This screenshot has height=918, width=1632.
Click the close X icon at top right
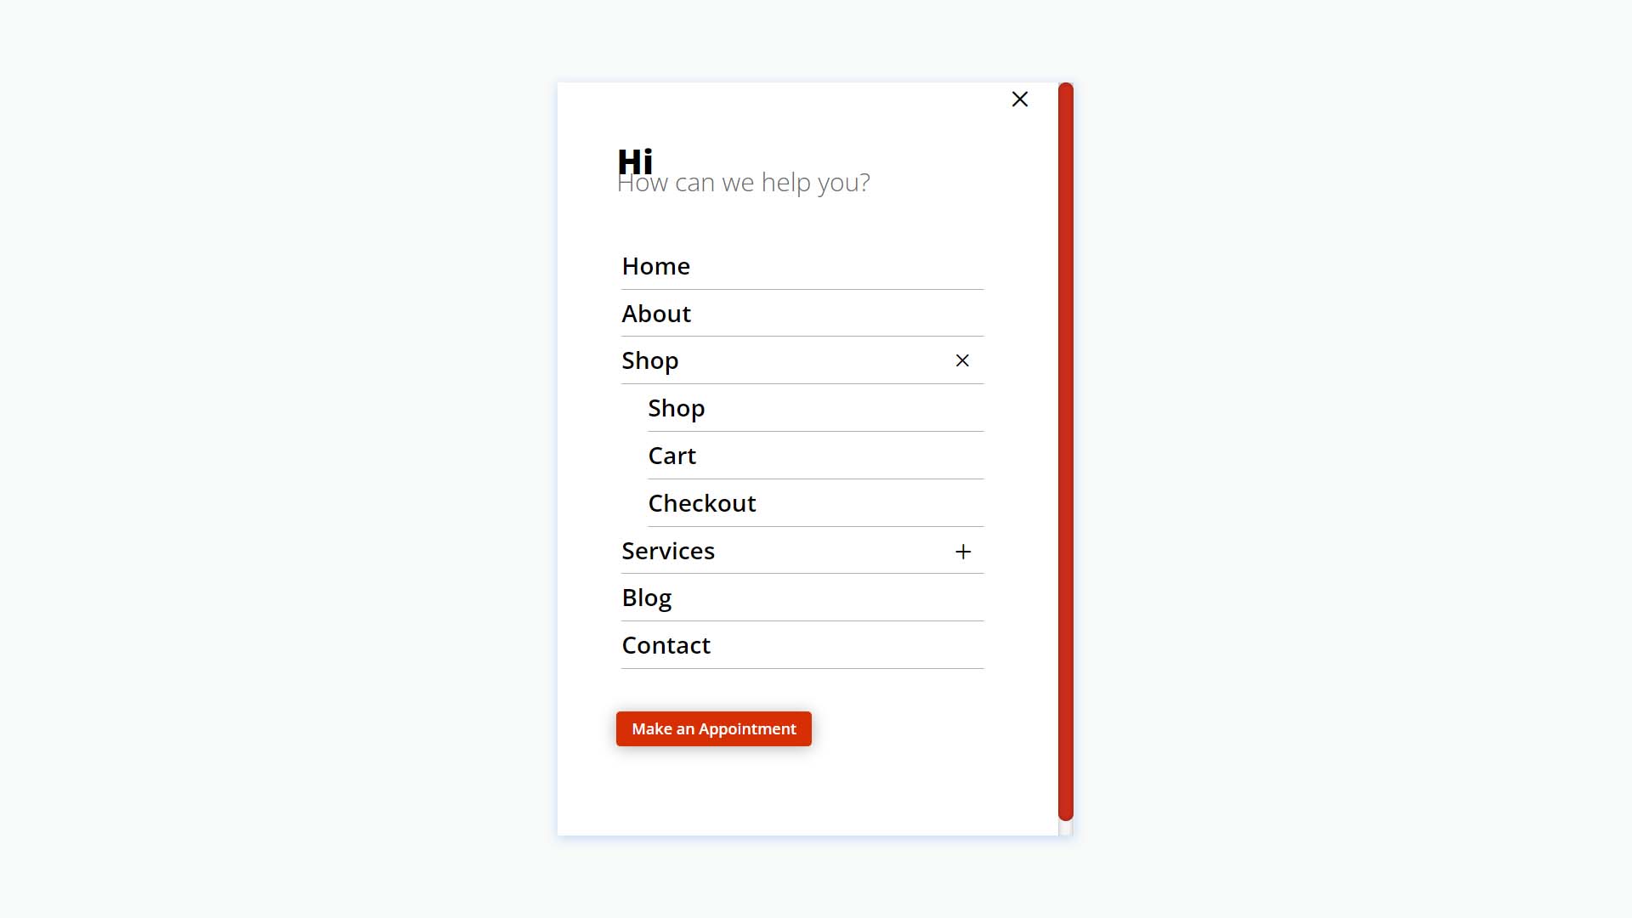point(1019,99)
